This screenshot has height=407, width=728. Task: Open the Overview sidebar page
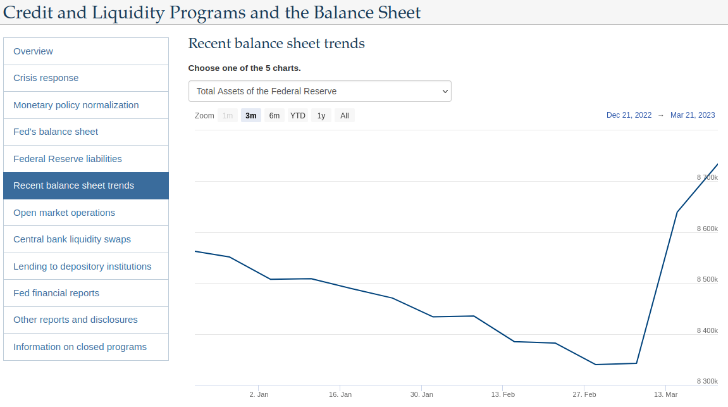86,51
